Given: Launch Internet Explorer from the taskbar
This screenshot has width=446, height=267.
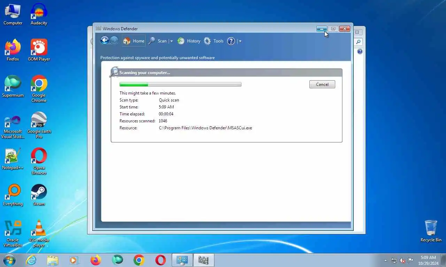Looking at the screenshot, I should (31, 260).
